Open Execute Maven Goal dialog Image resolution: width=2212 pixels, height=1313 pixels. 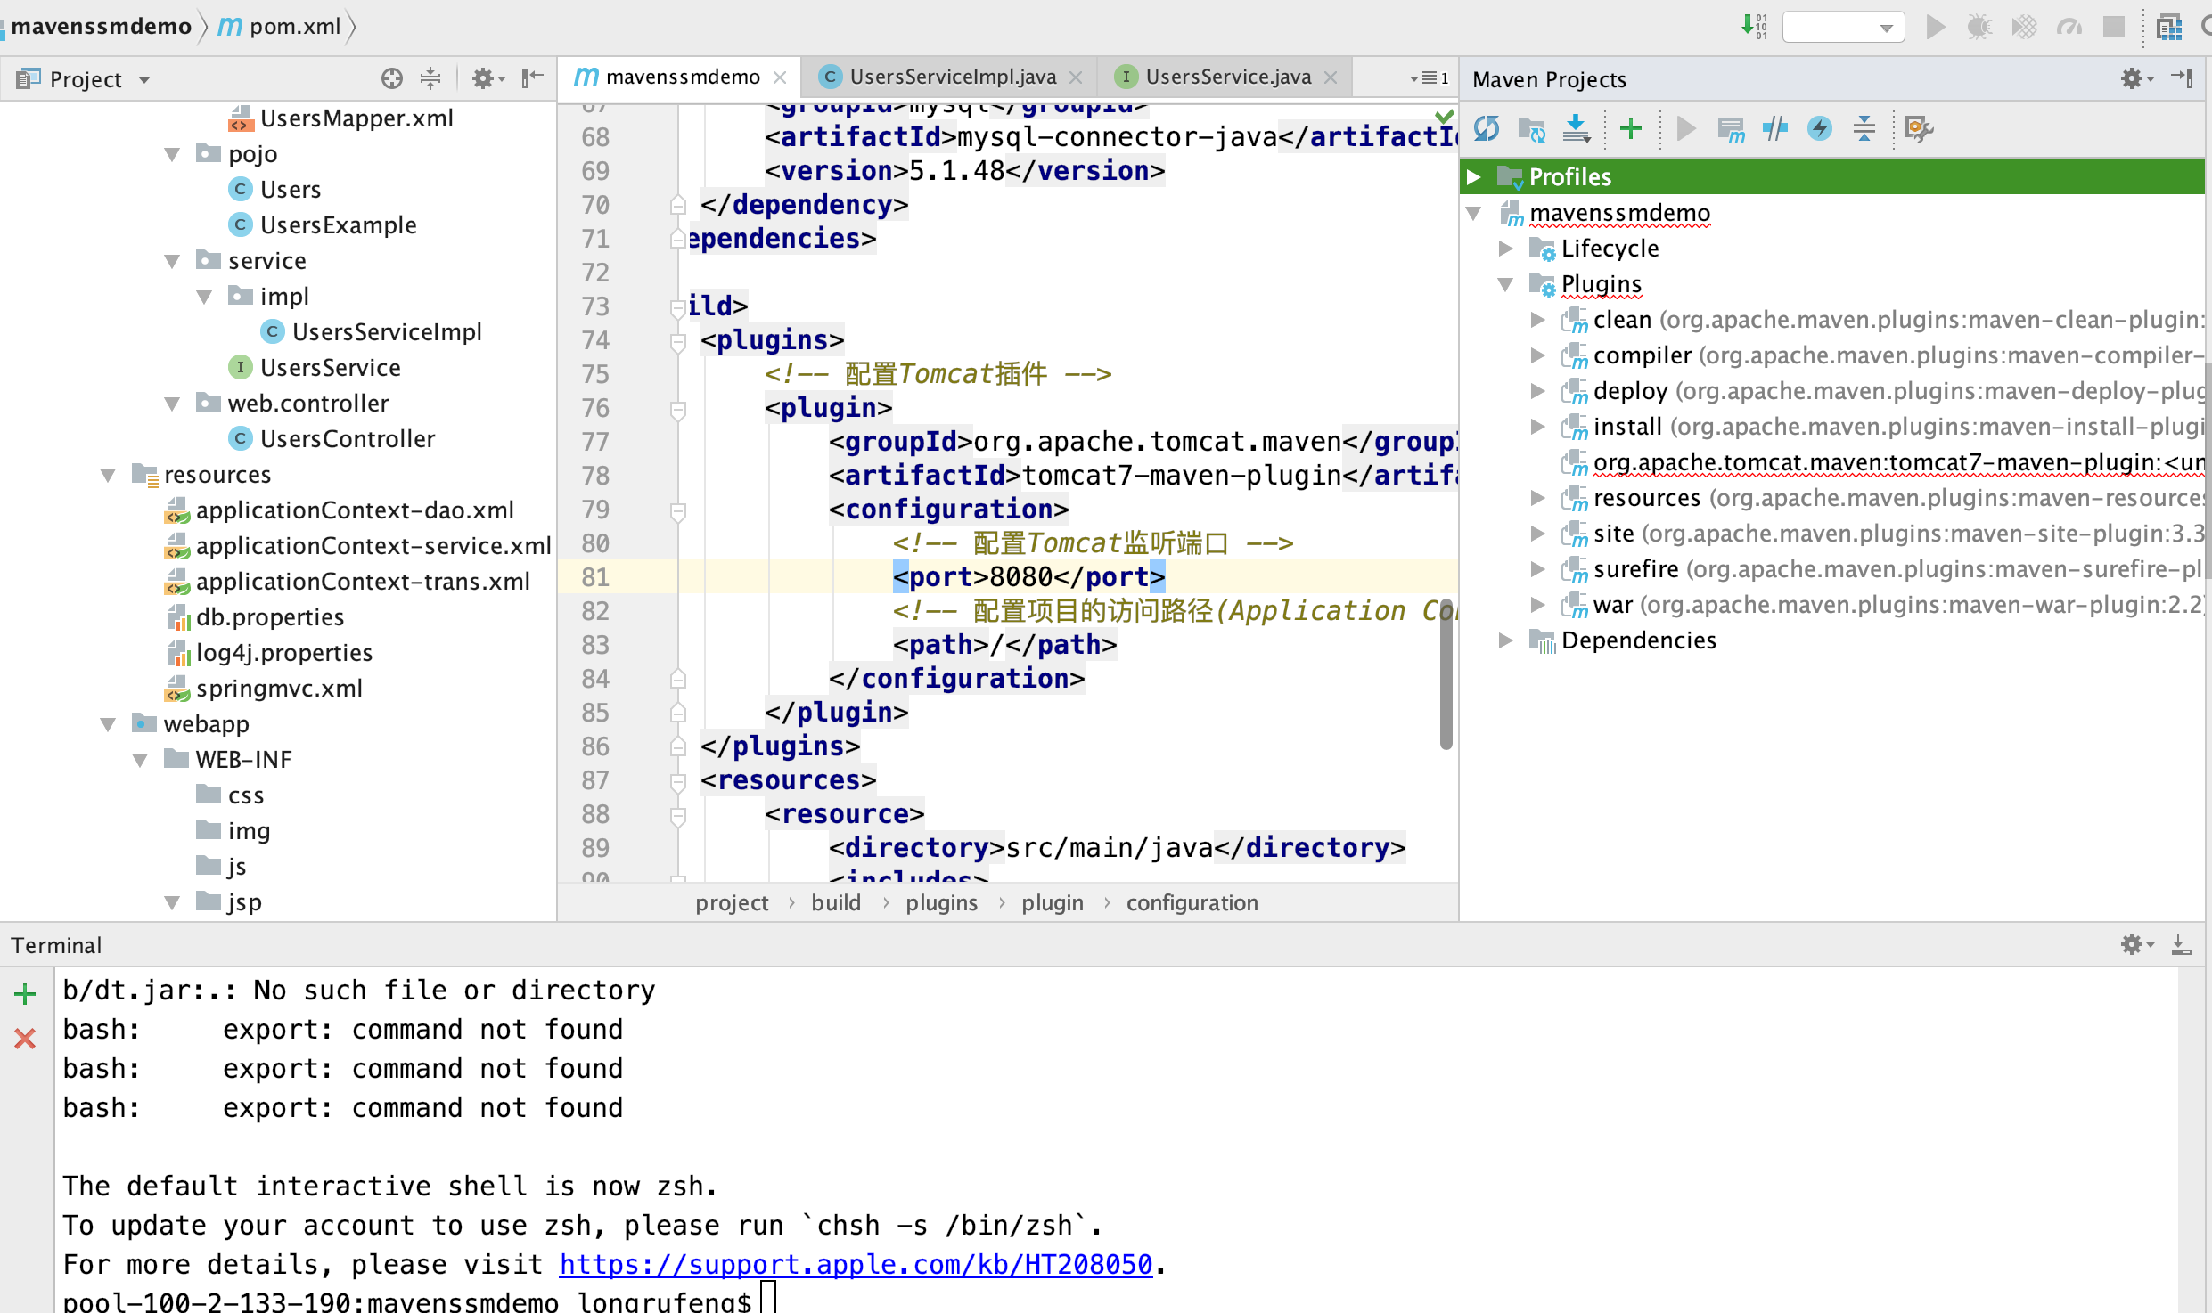1731,128
